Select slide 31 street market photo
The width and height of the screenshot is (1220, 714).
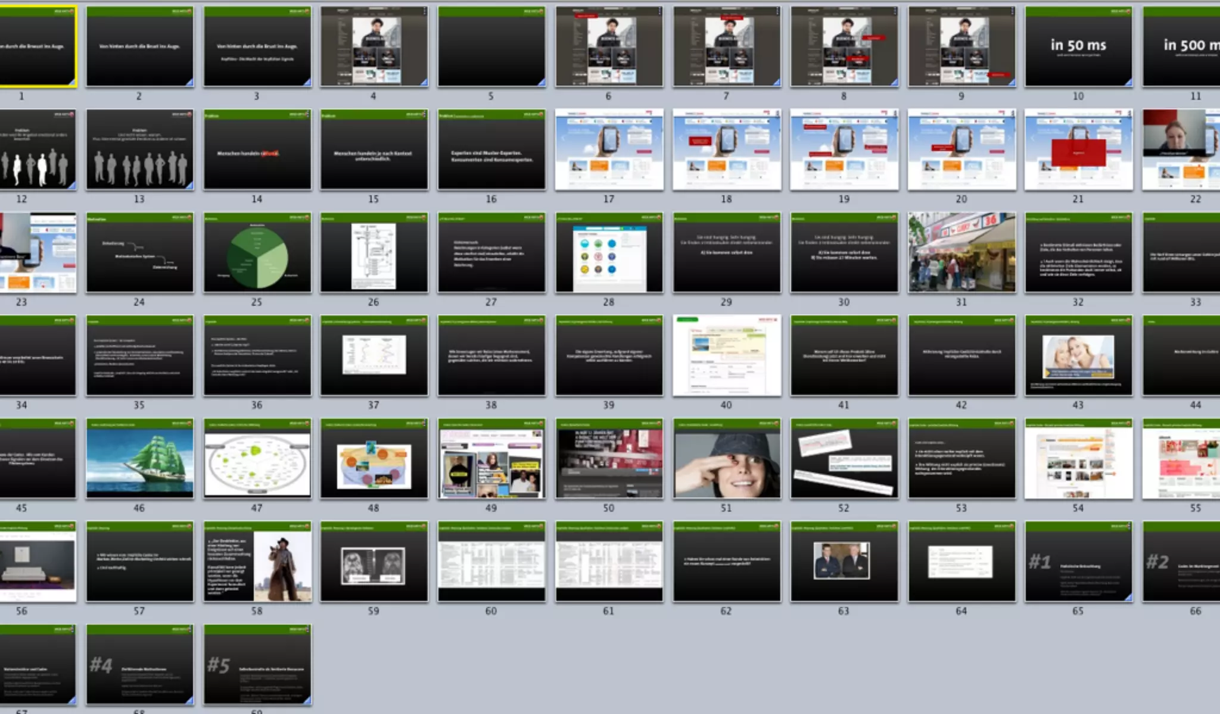coord(961,253)
